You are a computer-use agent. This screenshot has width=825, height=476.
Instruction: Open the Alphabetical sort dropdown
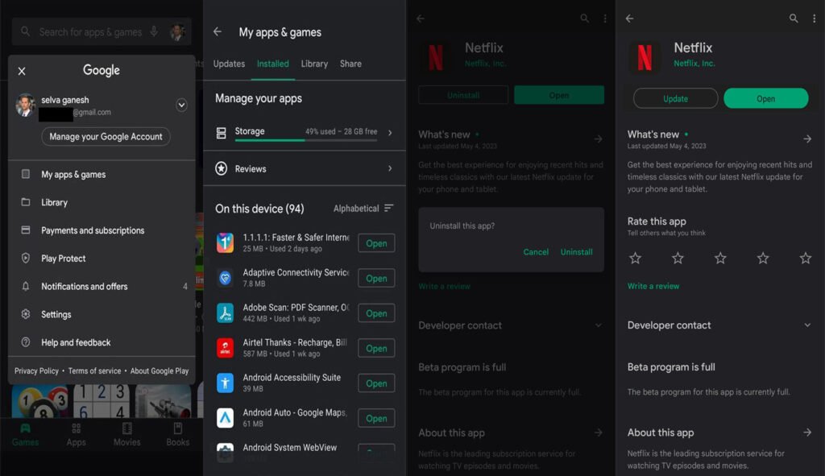pyautogui.click(x=362, y=208)
